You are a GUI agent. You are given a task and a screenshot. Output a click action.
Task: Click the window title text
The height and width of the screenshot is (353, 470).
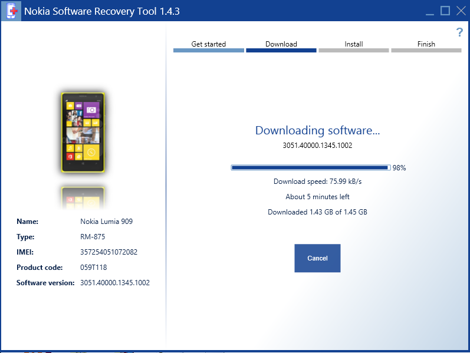coord(102,11)
